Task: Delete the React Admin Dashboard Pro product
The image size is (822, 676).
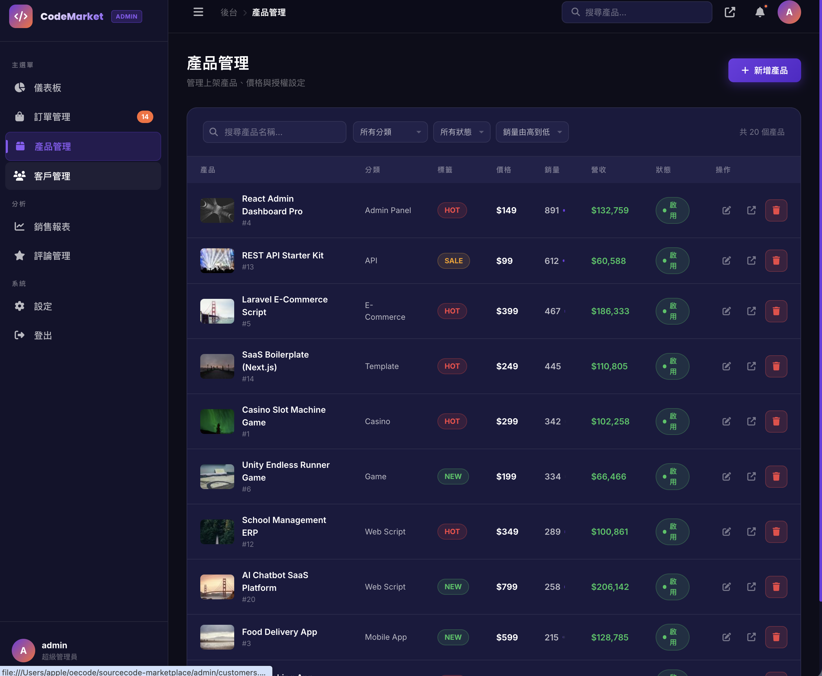Action: [x=776, y=210]
